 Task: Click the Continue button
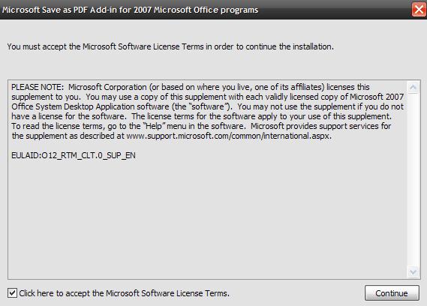(x=392, y=293)
